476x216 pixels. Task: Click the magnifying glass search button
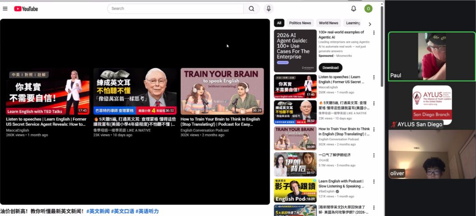[251, 8]
